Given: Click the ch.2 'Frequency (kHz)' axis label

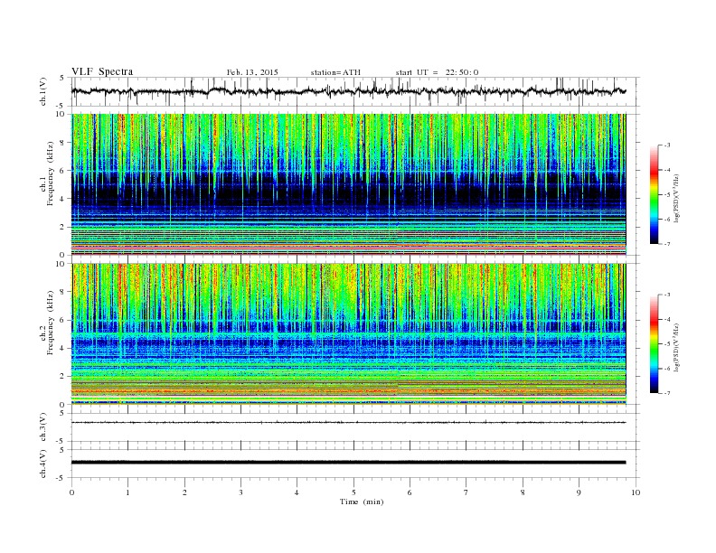Looking at the screenshot, I should point(51,323).
